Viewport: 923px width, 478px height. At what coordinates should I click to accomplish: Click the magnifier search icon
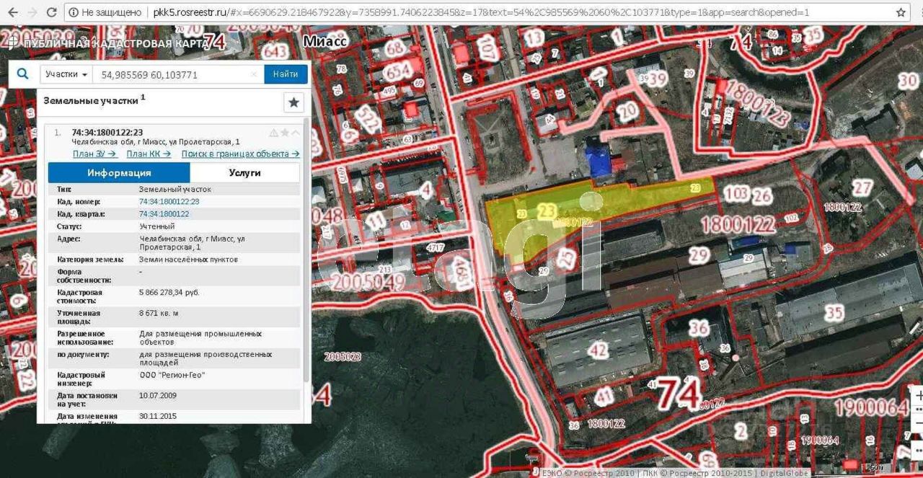click(x=22, y=74)
